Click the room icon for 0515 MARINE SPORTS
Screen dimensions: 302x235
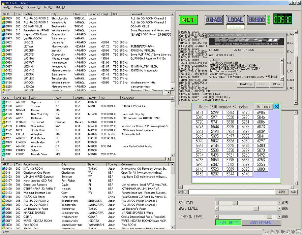4,213
